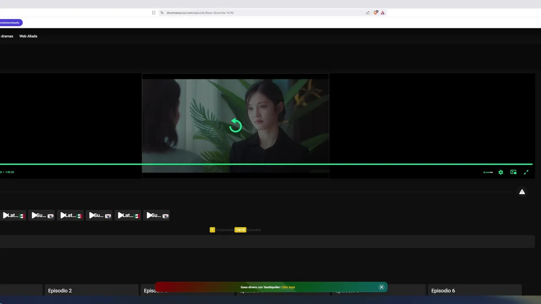Open the video player settings gear
Screen dimensions: 541x304
pos(501,172)
